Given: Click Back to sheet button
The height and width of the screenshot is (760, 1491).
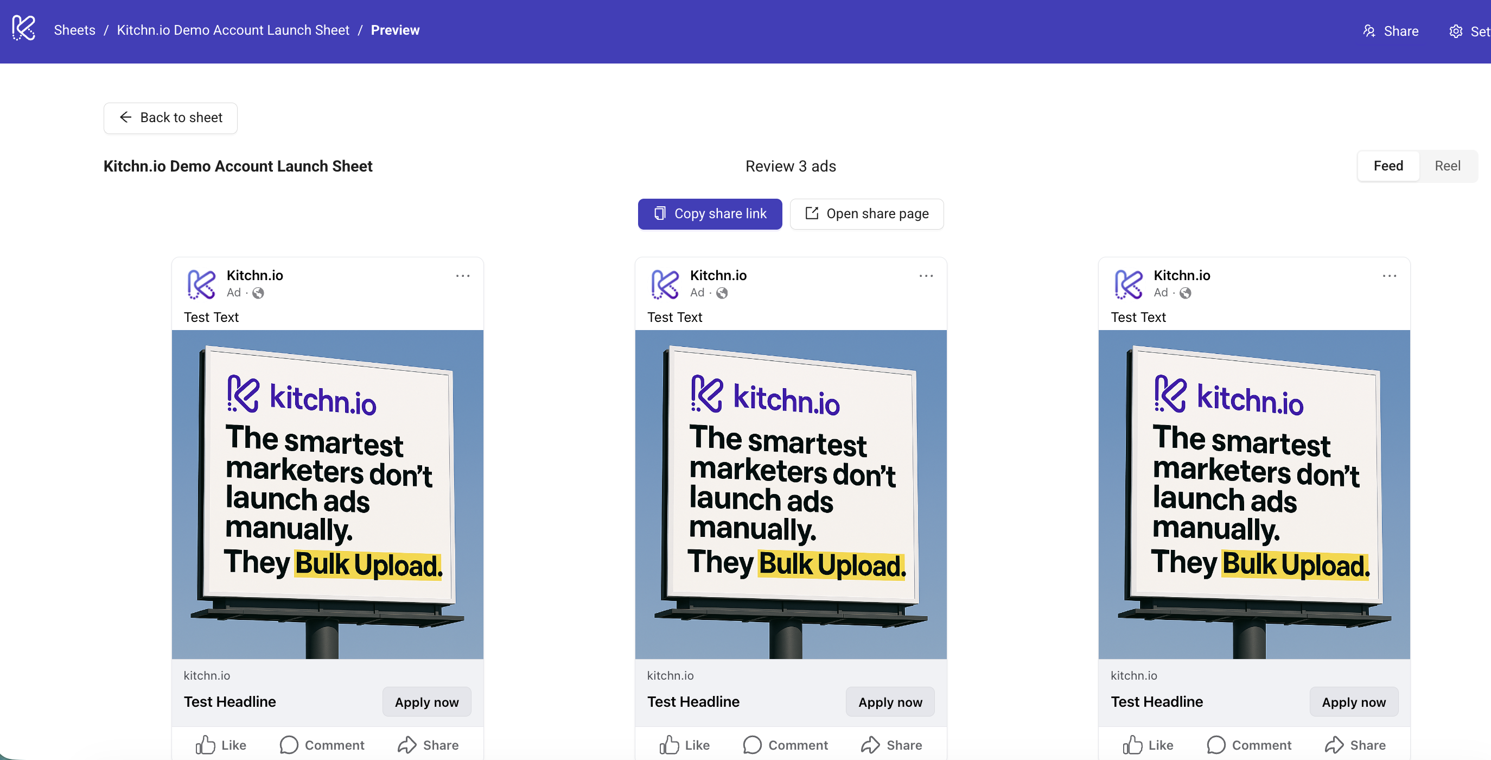Looking at the screenshot, I should pyautogui.click(x=171, y=118).
